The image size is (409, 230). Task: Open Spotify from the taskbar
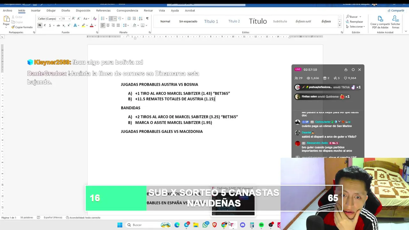tap(261, 225)
